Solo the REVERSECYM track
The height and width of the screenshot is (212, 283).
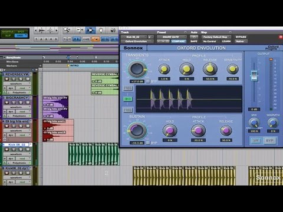(21, 79)
